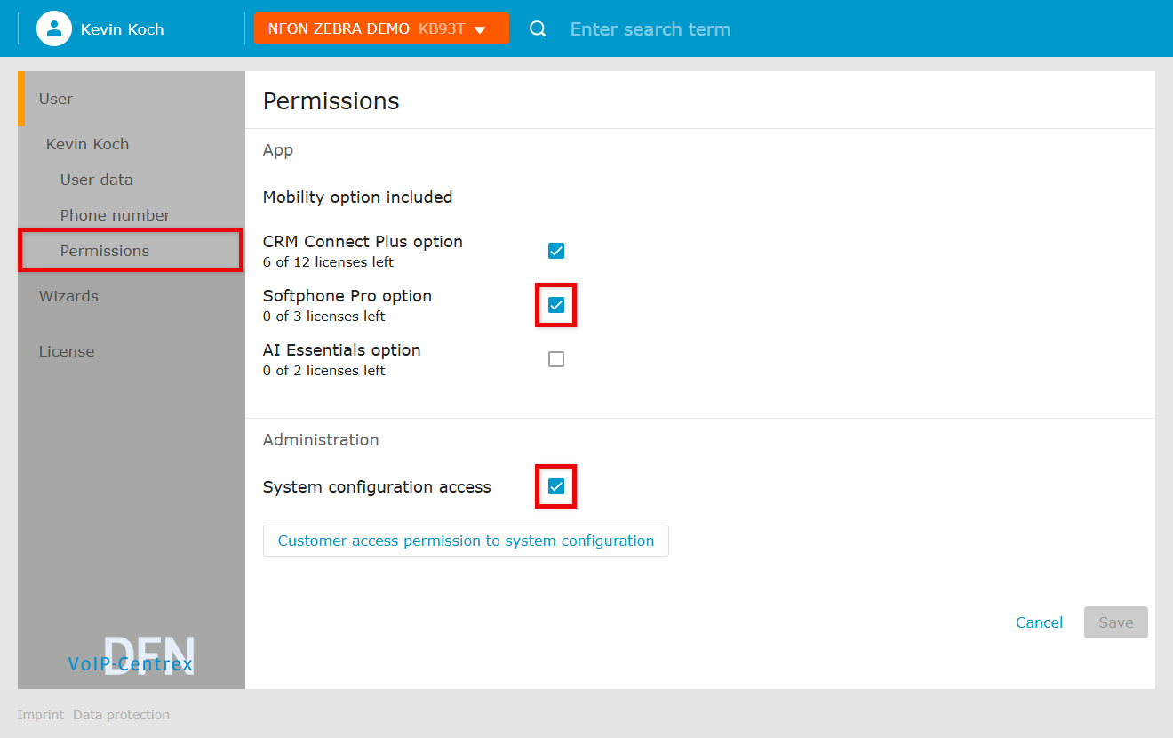Image resolution: width=1173 pixels, height=738 pixels.
Task: Uncheck the CRM Connect Plus option checkbox
Action: coord(556,251)
